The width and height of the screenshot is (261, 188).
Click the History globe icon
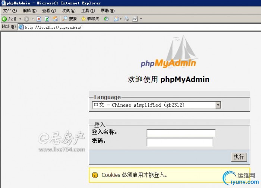pos(106,19)
